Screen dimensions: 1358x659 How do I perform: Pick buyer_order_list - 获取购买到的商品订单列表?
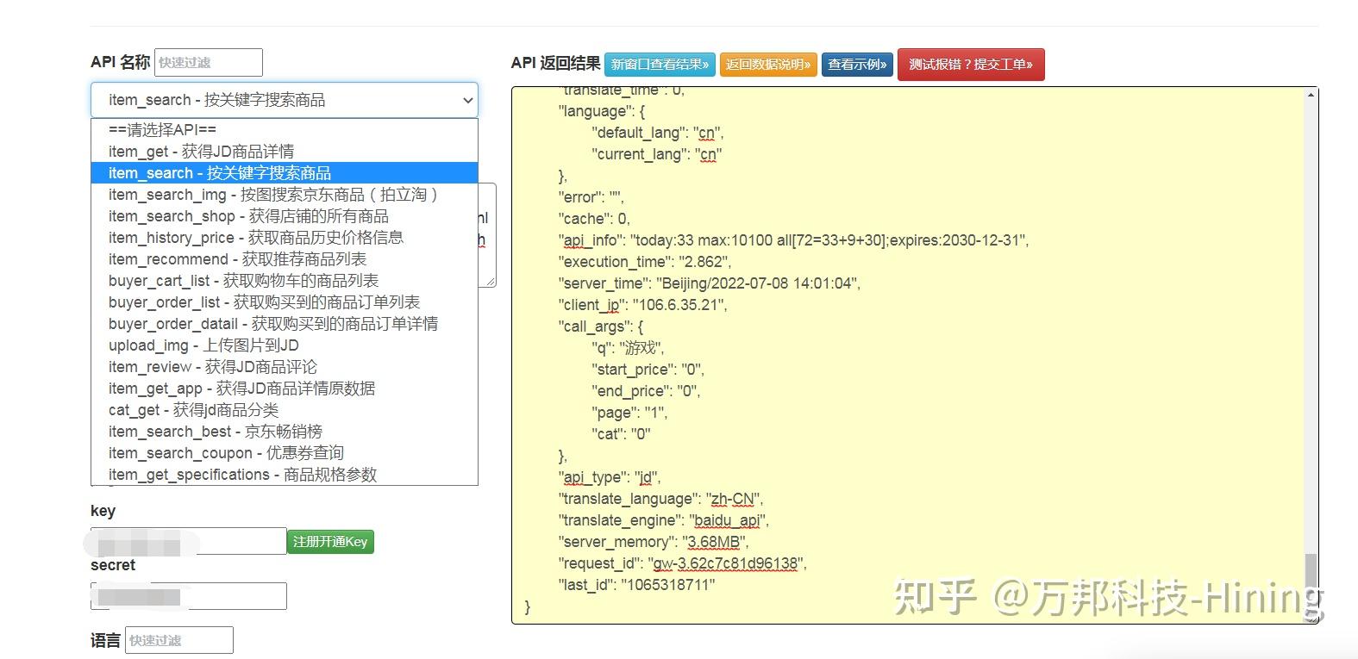284,302
